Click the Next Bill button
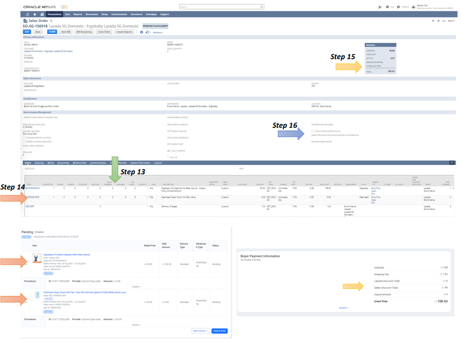461x342 pixels. click(x=66, y=32)
